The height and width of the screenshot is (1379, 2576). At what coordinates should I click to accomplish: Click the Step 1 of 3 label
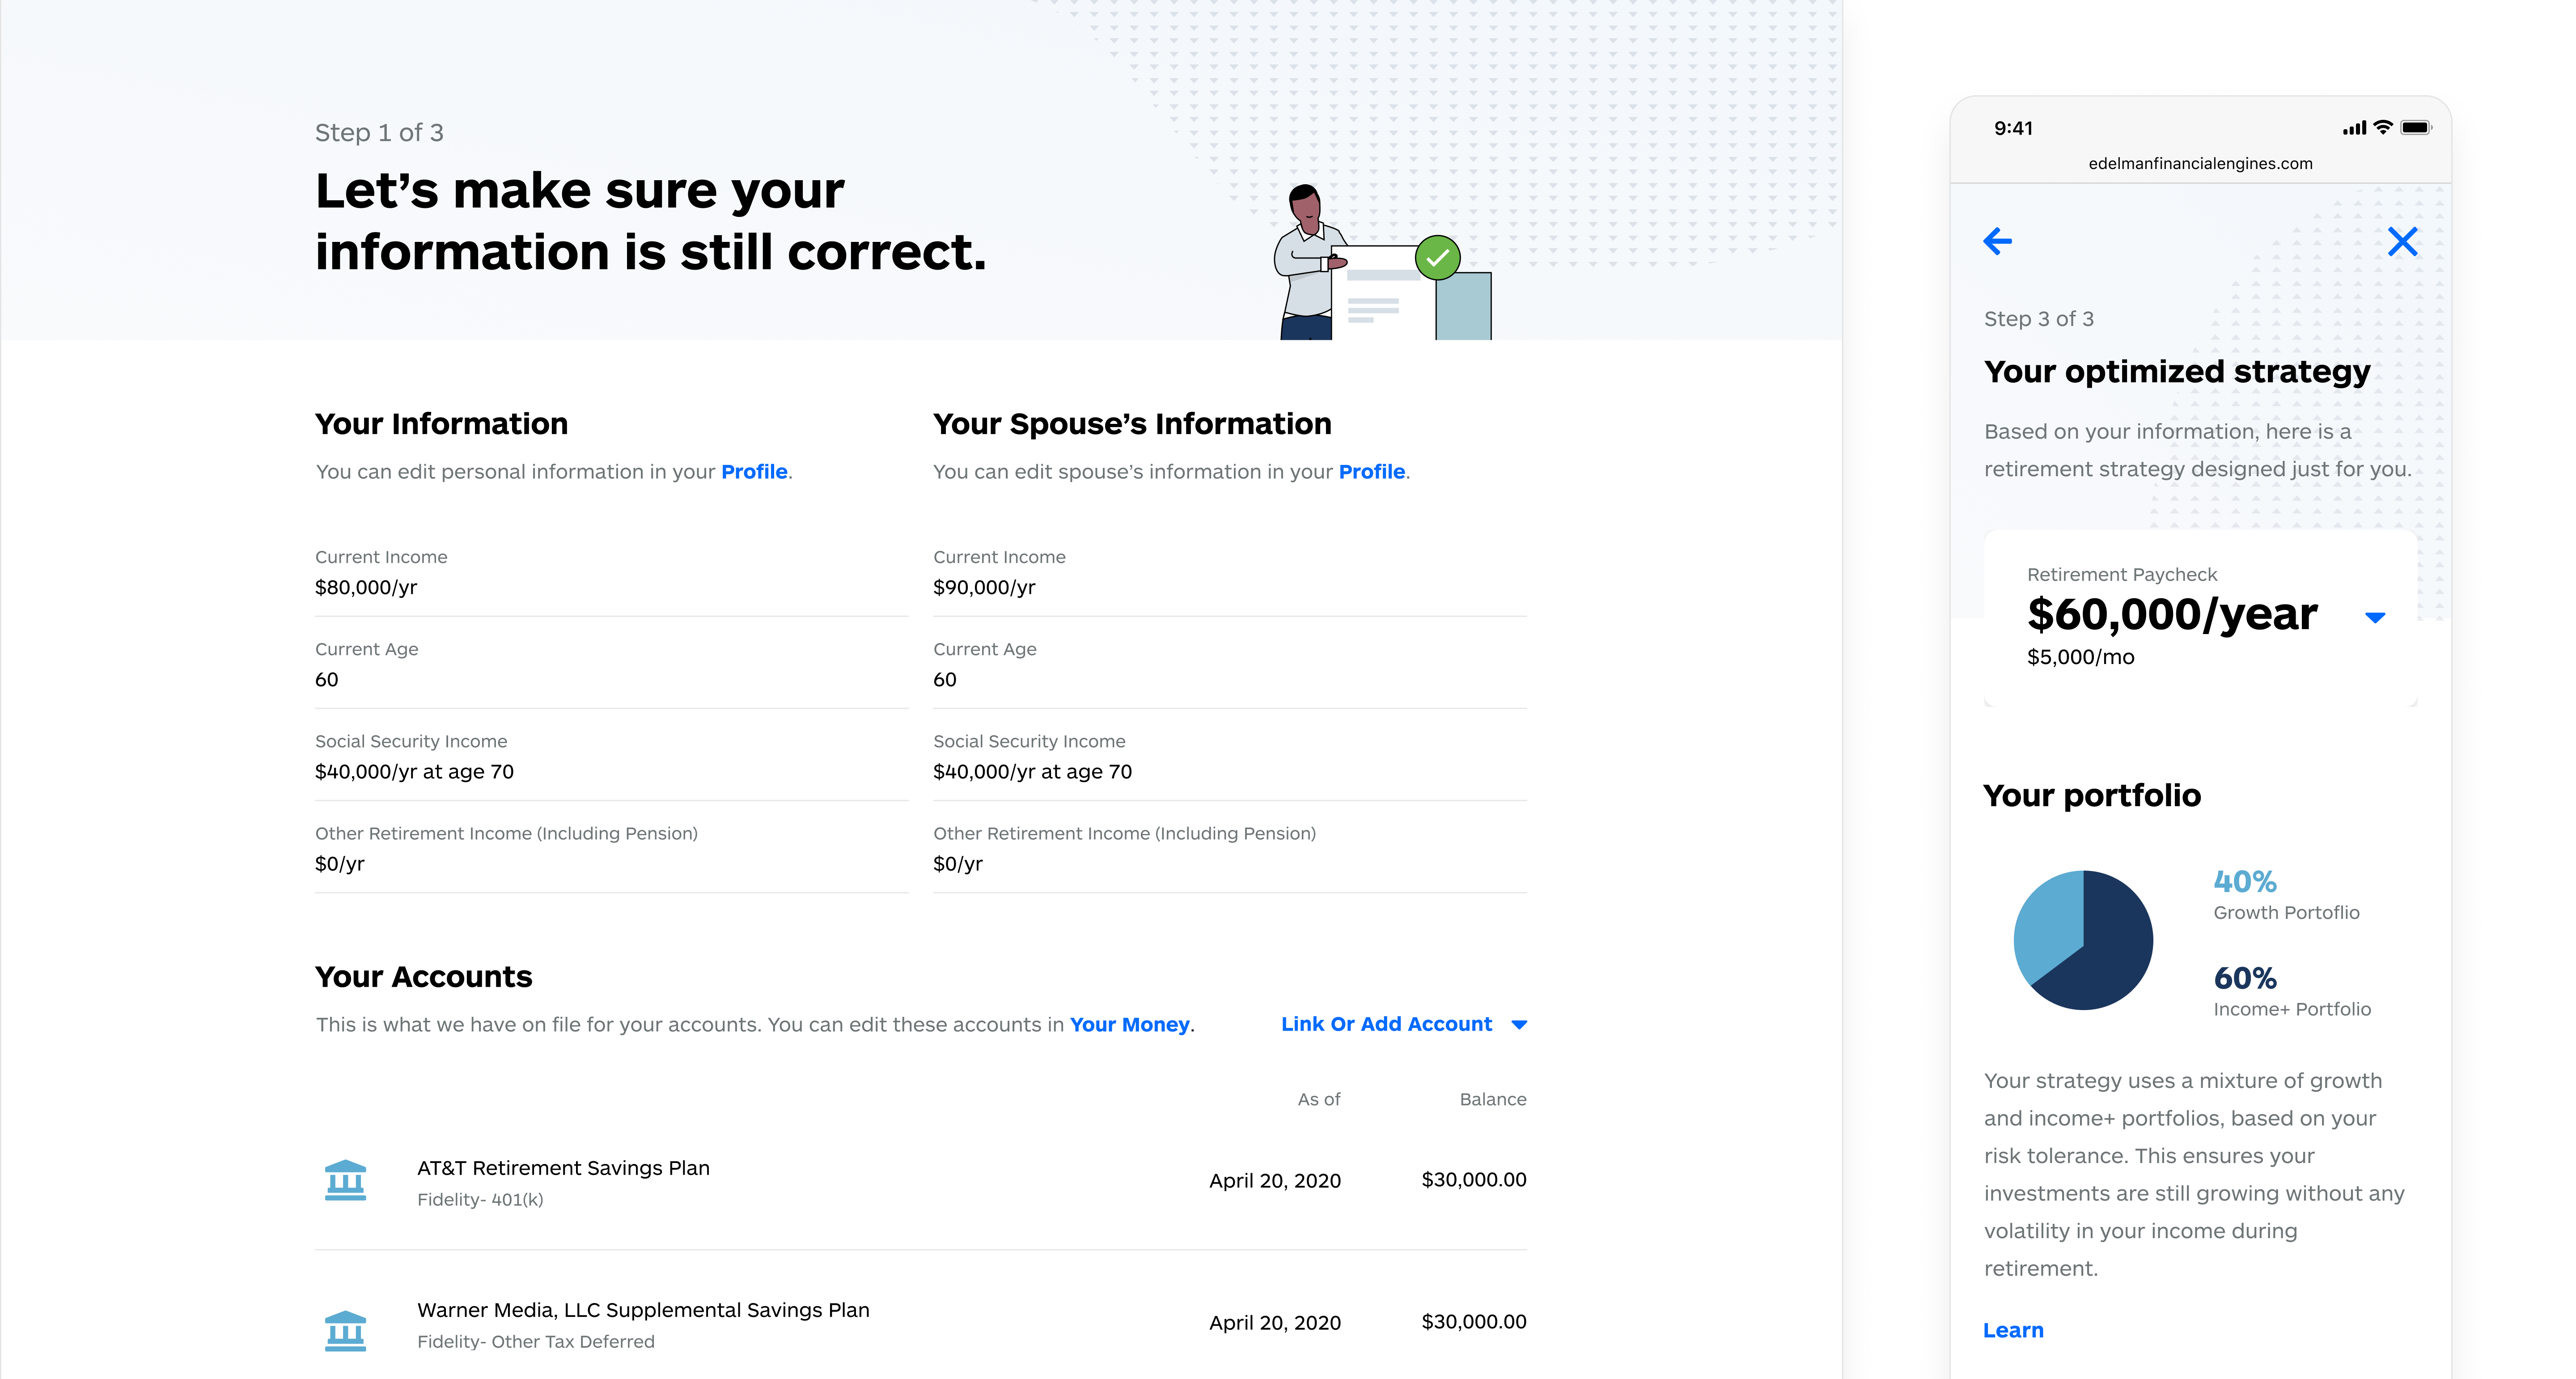click(379, 132)
